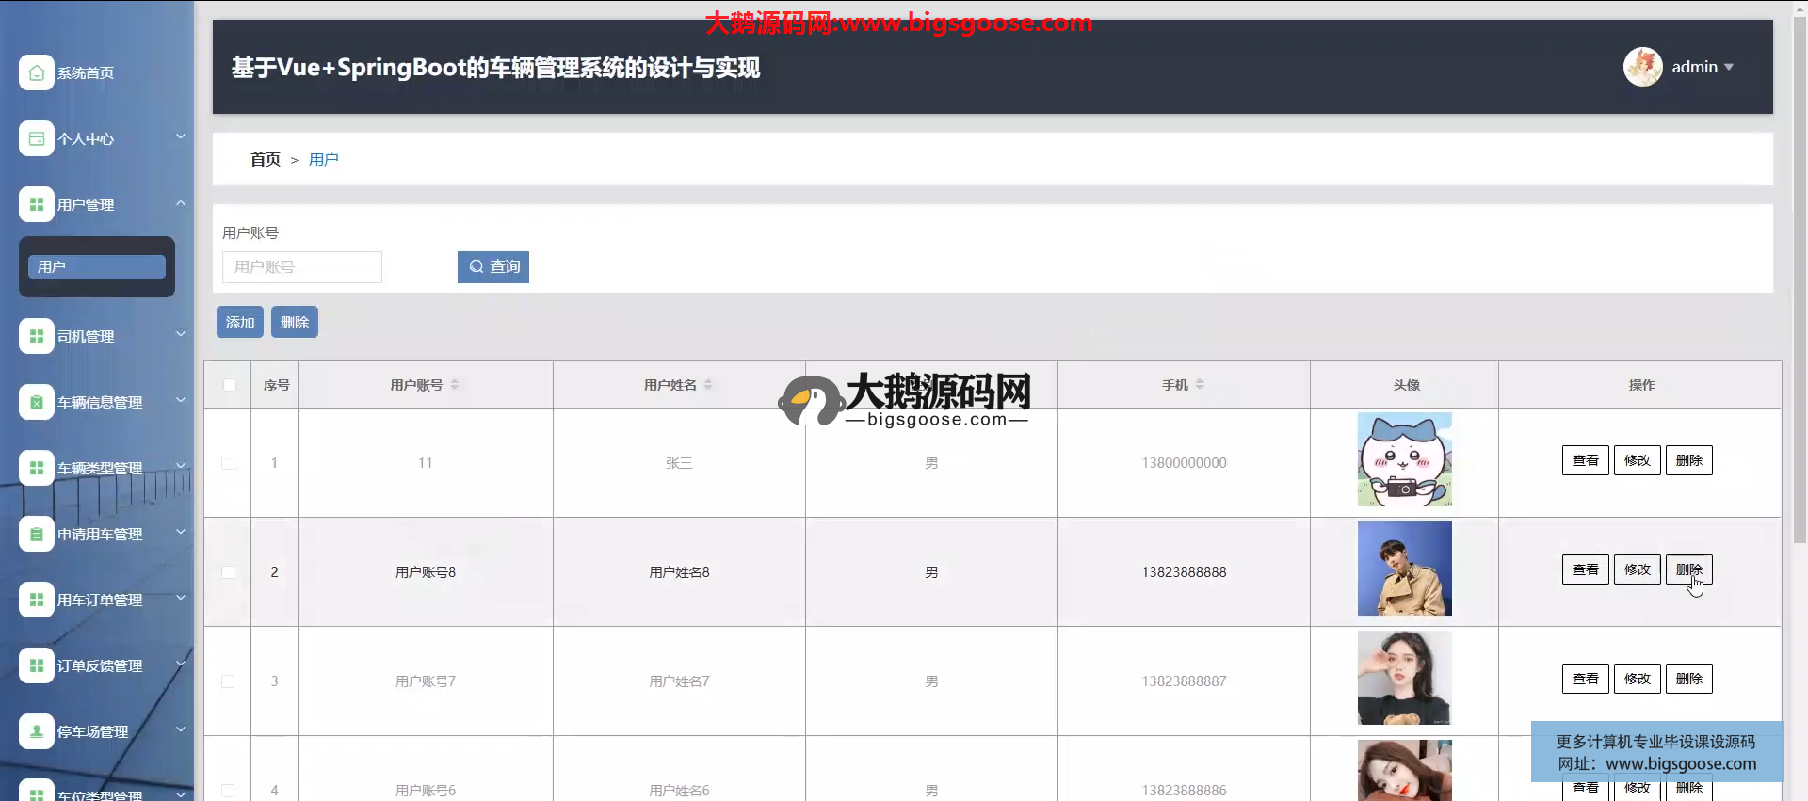1808x801 pixels.
Task: Click the admin avatar picture in header
Action: (1642, 67)
